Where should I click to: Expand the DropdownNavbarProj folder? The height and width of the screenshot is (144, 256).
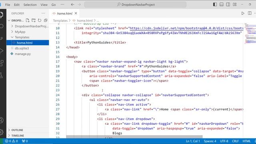(28, 26)
